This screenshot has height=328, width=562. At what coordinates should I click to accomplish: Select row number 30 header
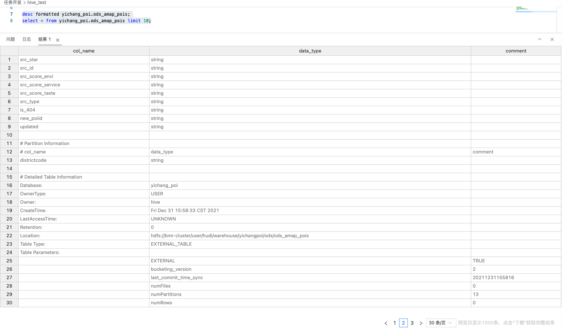click(x=9, y=303)
